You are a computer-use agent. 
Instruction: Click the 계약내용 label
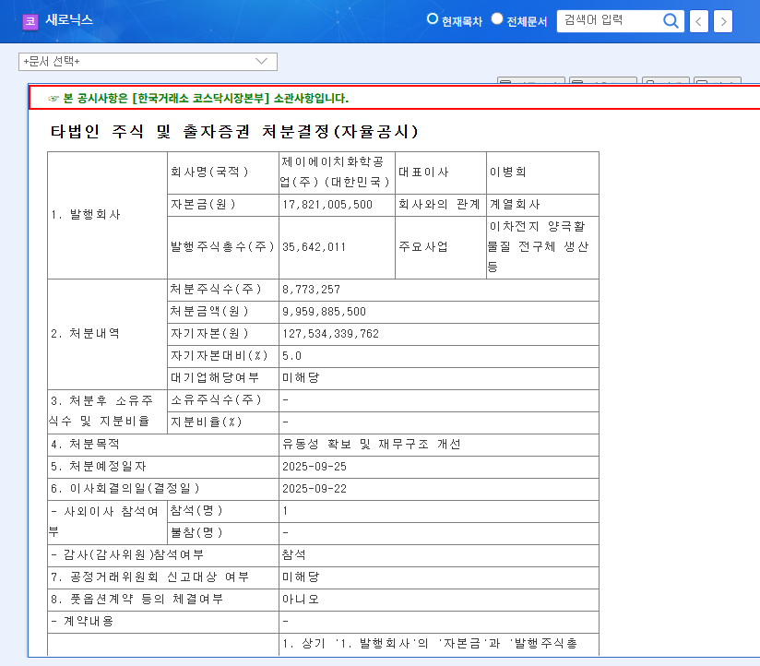82,622
